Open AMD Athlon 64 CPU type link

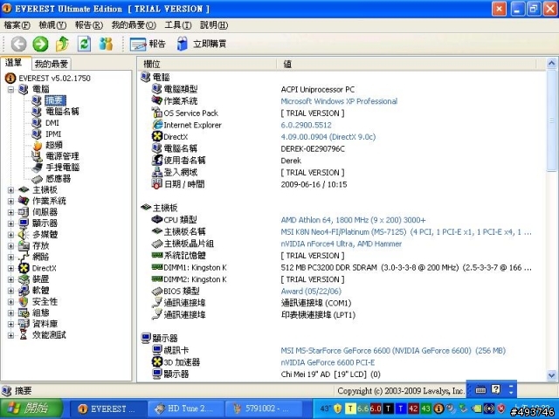click(353, 220)
